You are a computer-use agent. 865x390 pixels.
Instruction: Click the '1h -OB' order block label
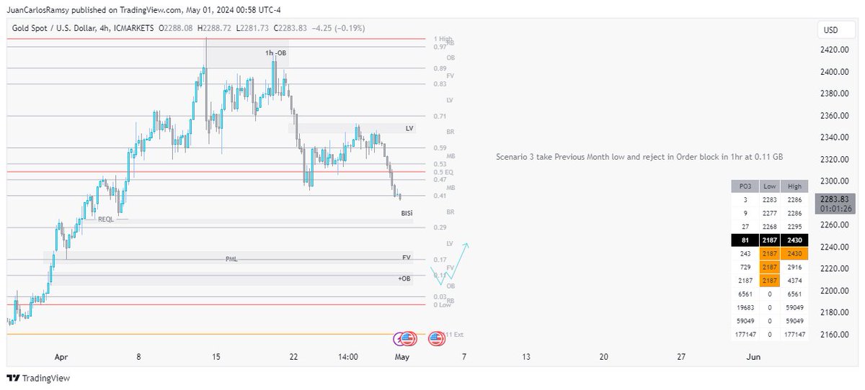pyautogui.click(x=275, y=53)
